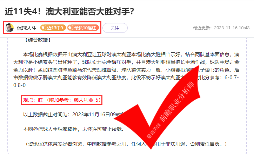Open author 侃球人生's avatar picture

click(x=9, y=28)
